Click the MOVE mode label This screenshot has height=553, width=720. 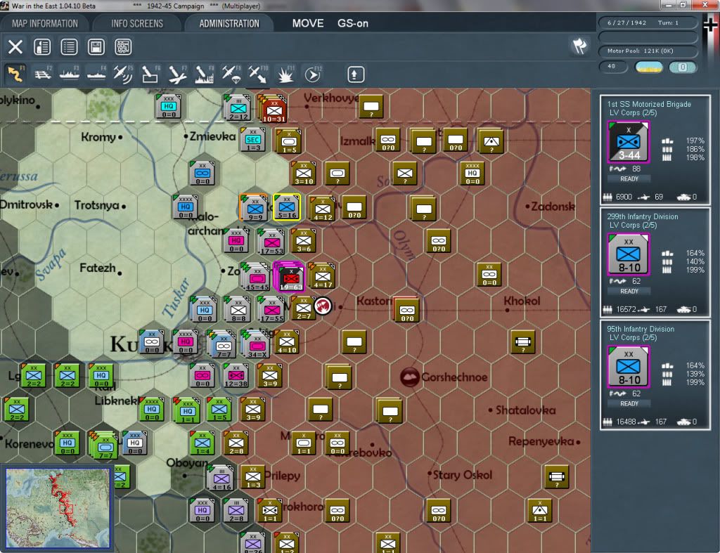tap(308, 23)
